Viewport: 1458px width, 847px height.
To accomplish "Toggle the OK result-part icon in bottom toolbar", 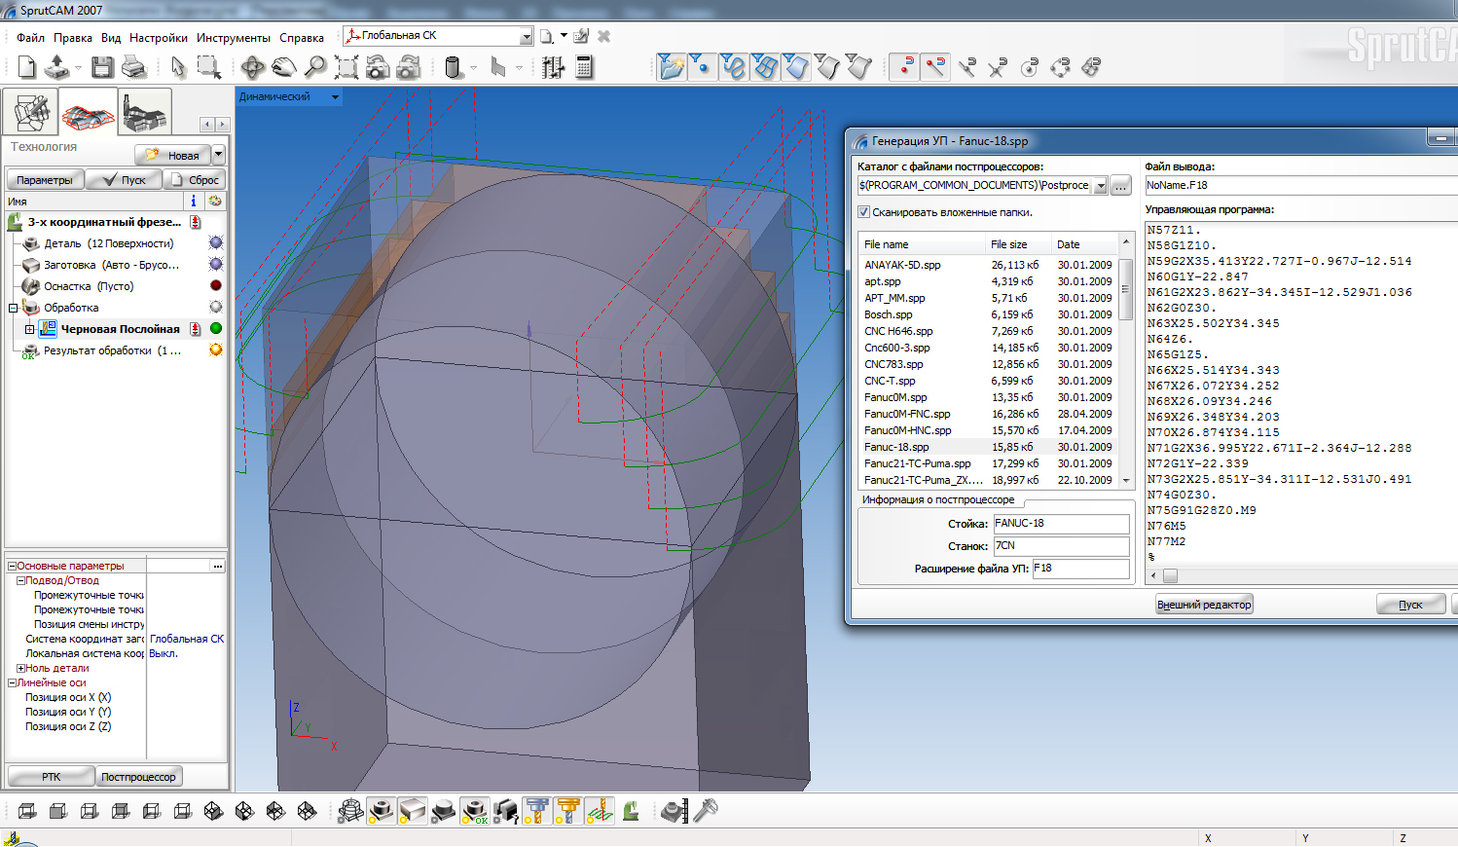I will 475,810.
